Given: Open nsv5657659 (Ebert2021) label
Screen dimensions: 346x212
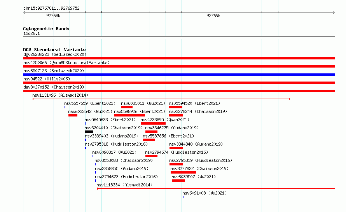Looking at the screenshot, I should 90,103.
